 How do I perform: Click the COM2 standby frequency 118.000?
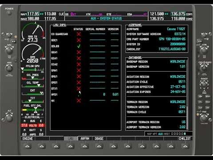coord(178,19)
